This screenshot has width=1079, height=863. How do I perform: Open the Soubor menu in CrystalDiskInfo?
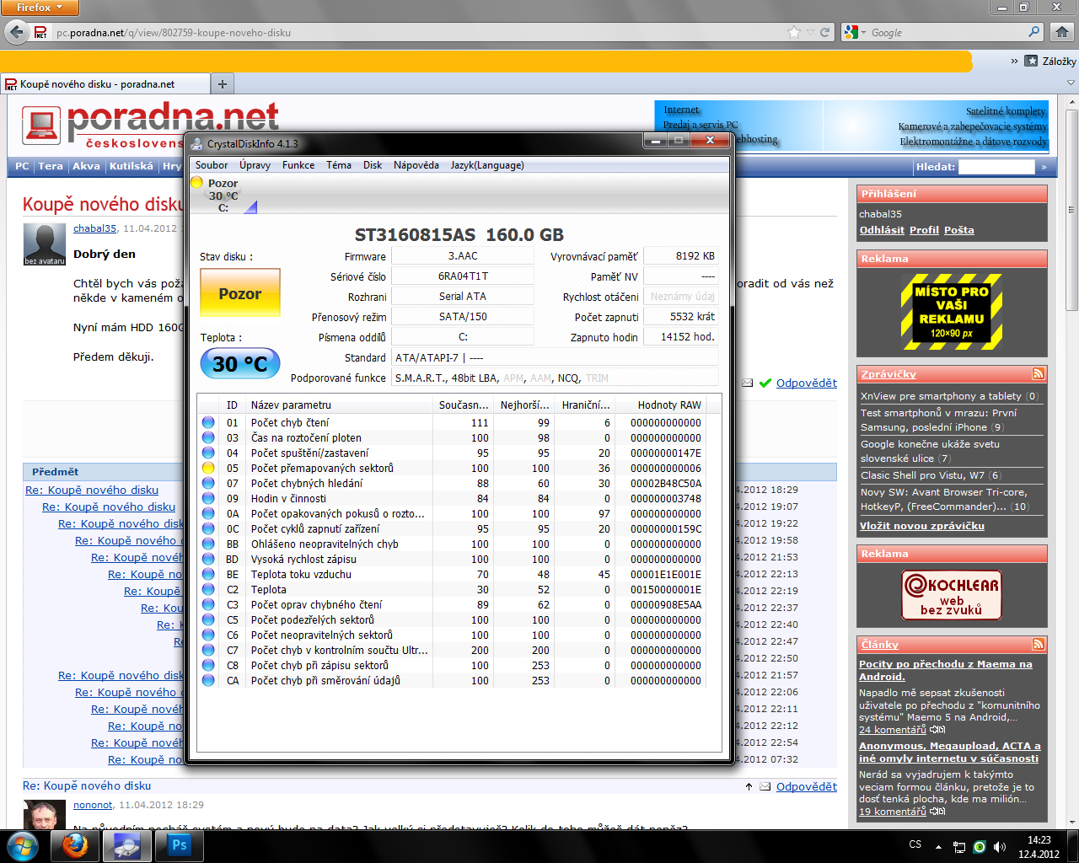[x=212, y=165]
